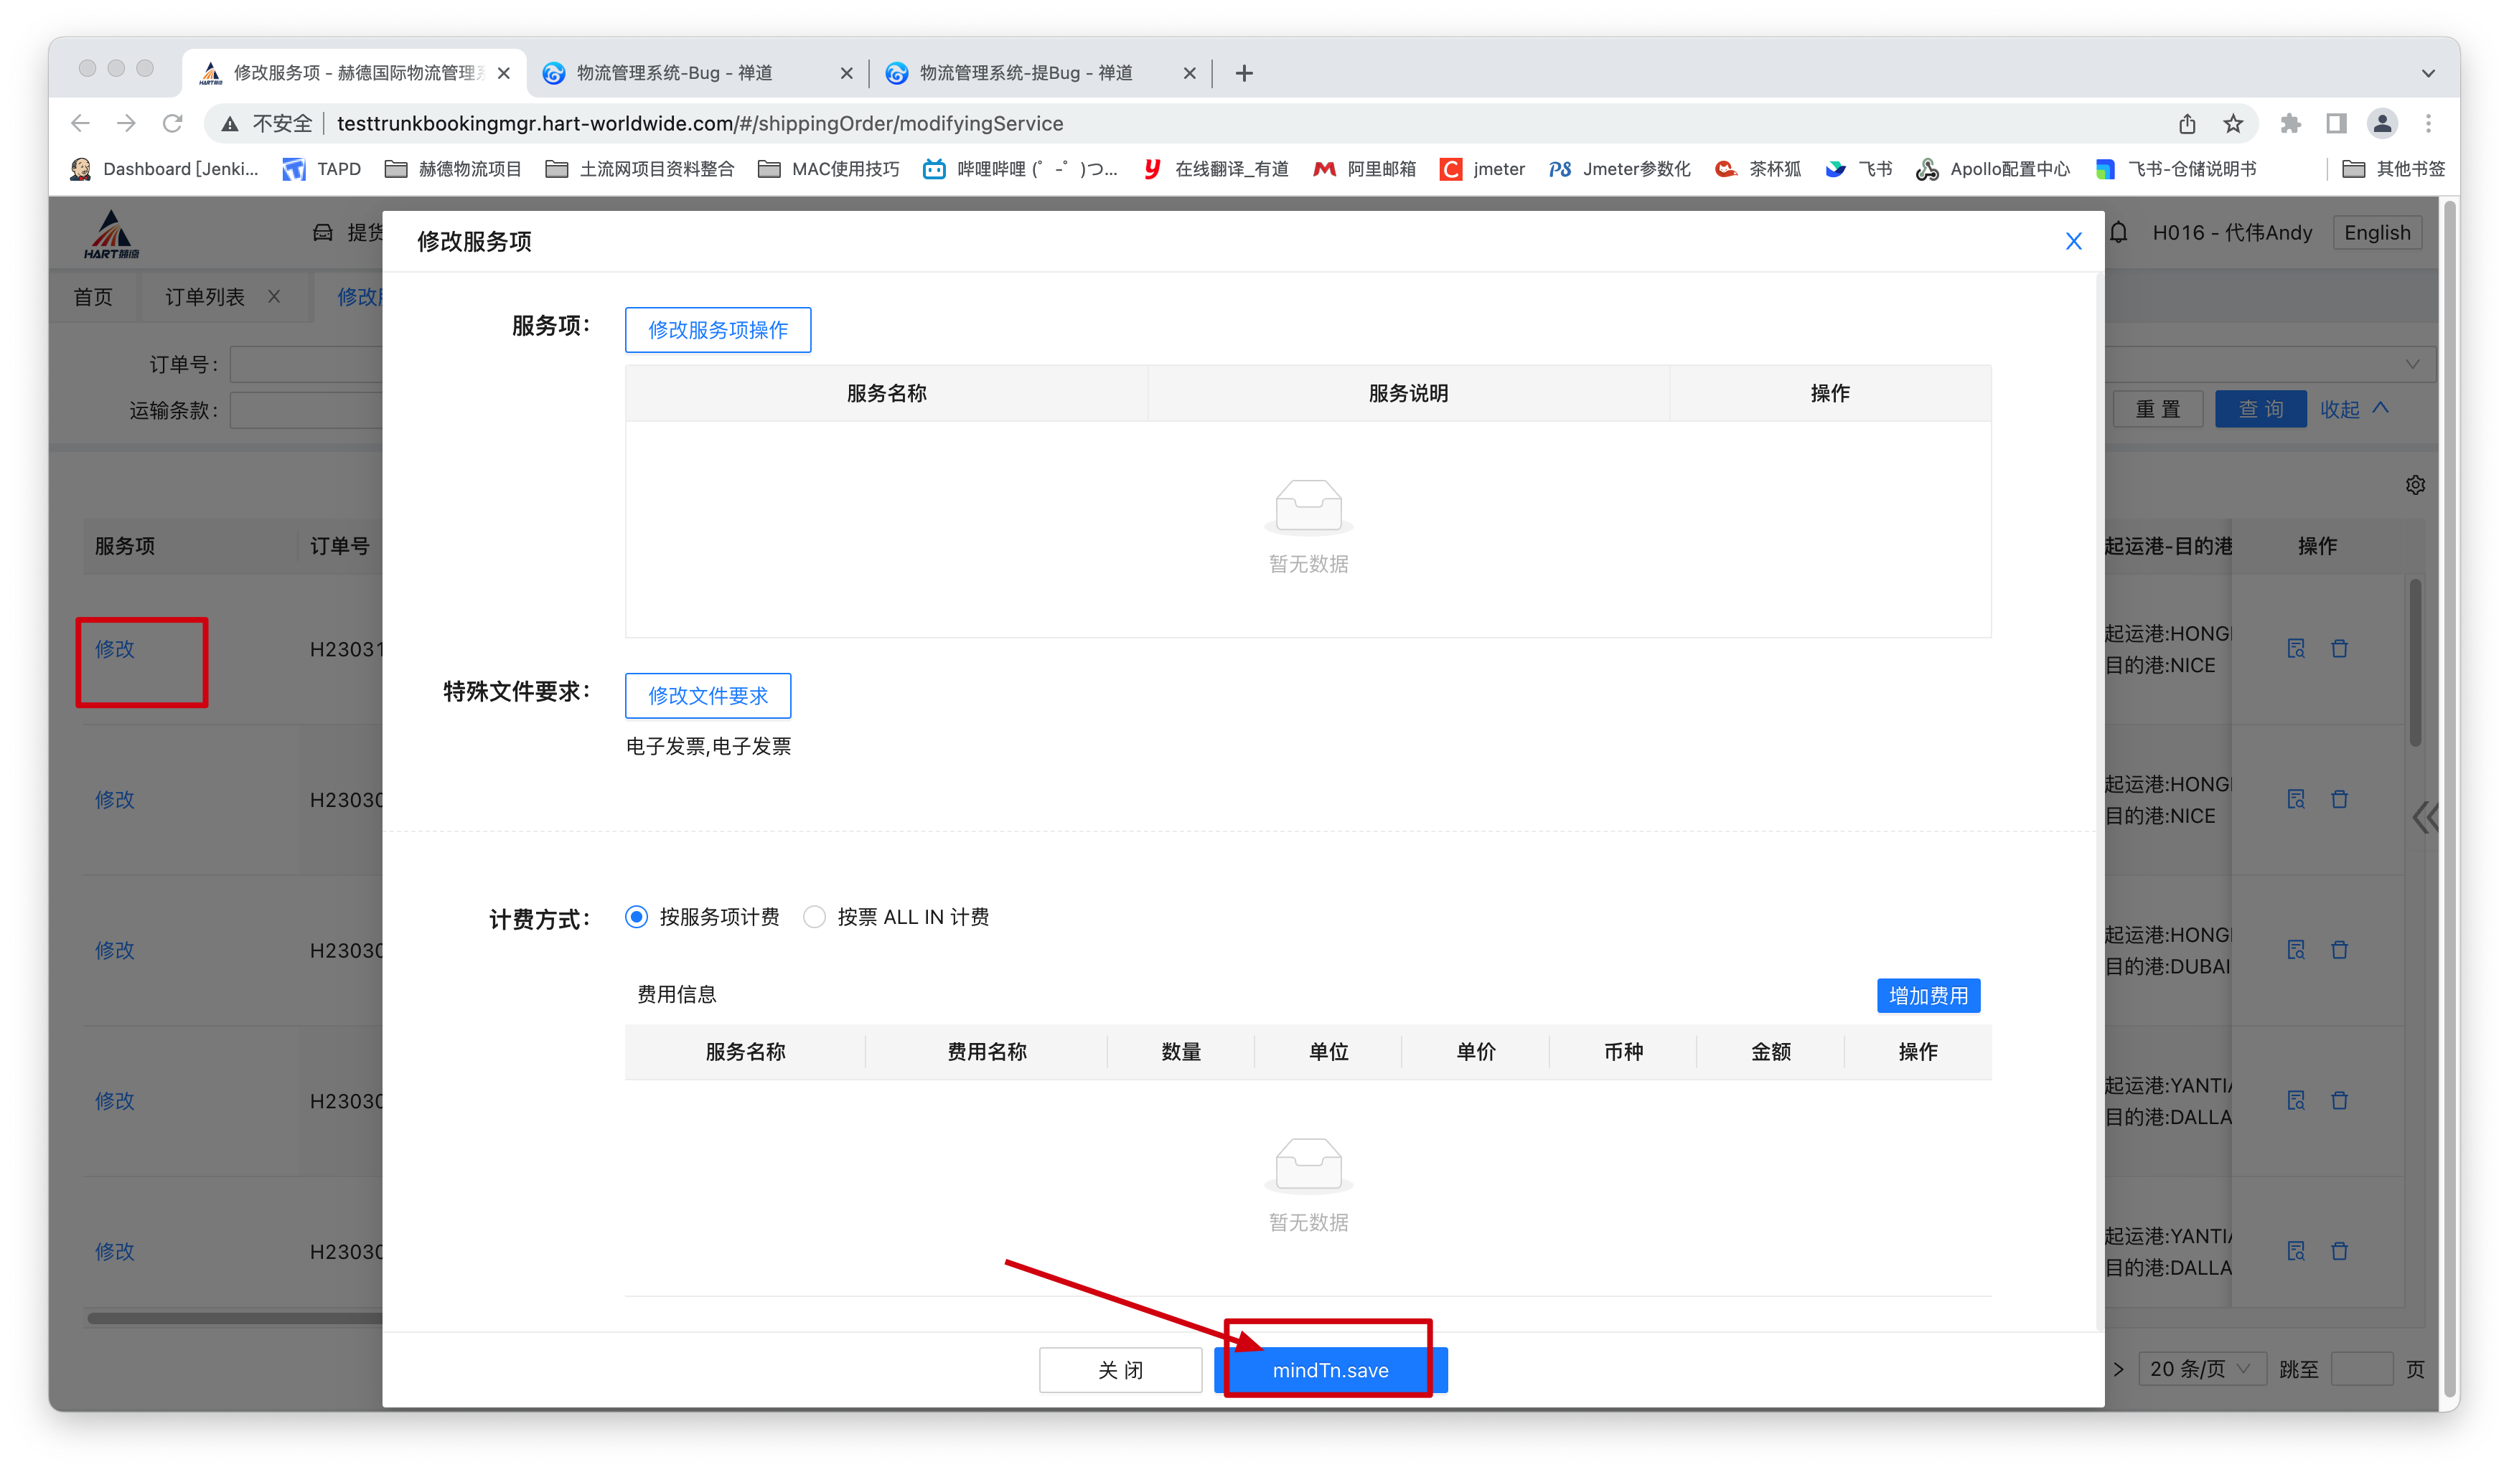2509x1472 pixels.
Task: Switch the language to English
Action: click(2376, 233)
